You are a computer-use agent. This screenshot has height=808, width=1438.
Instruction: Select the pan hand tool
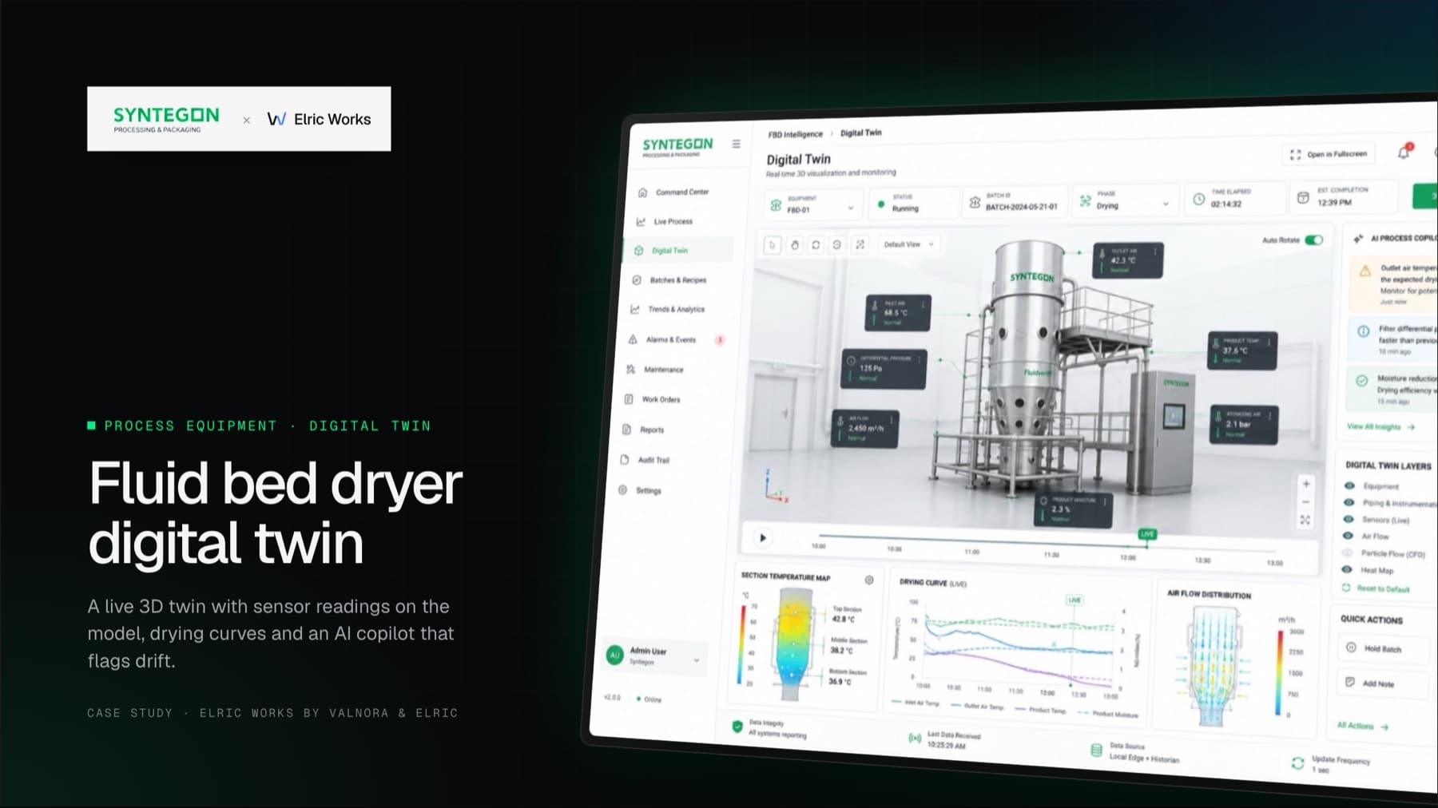coord(794,245)
